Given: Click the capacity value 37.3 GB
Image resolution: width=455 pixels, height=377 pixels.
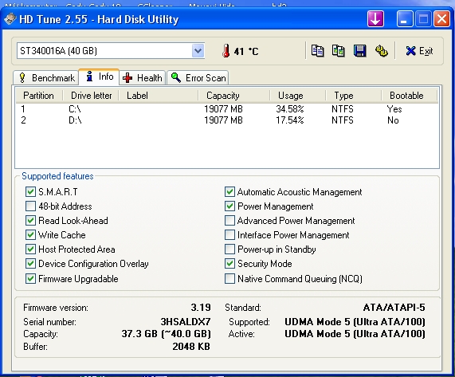Looking at the screenshot, I should (166, 334).
